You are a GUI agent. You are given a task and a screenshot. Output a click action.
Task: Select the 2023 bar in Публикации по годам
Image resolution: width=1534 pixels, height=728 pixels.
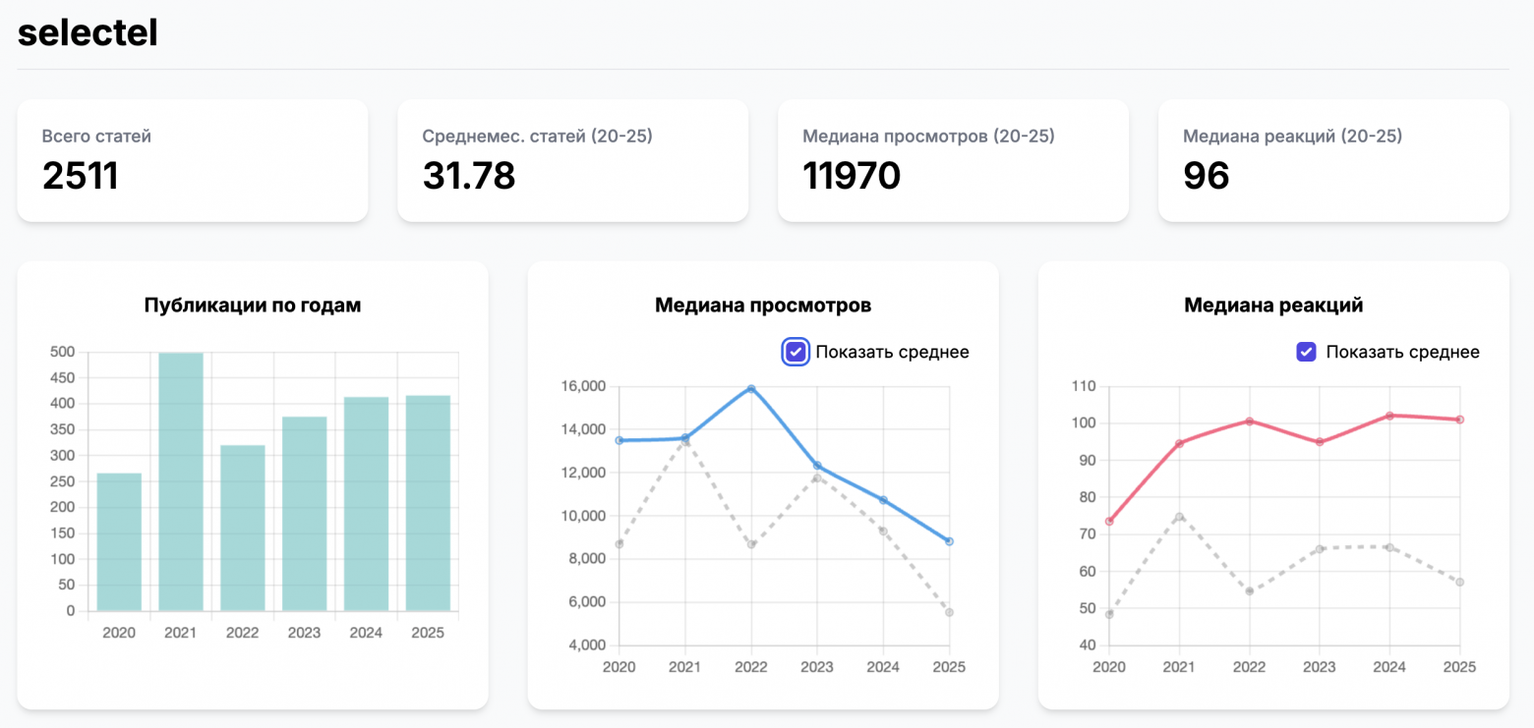(x=305, y=514)
